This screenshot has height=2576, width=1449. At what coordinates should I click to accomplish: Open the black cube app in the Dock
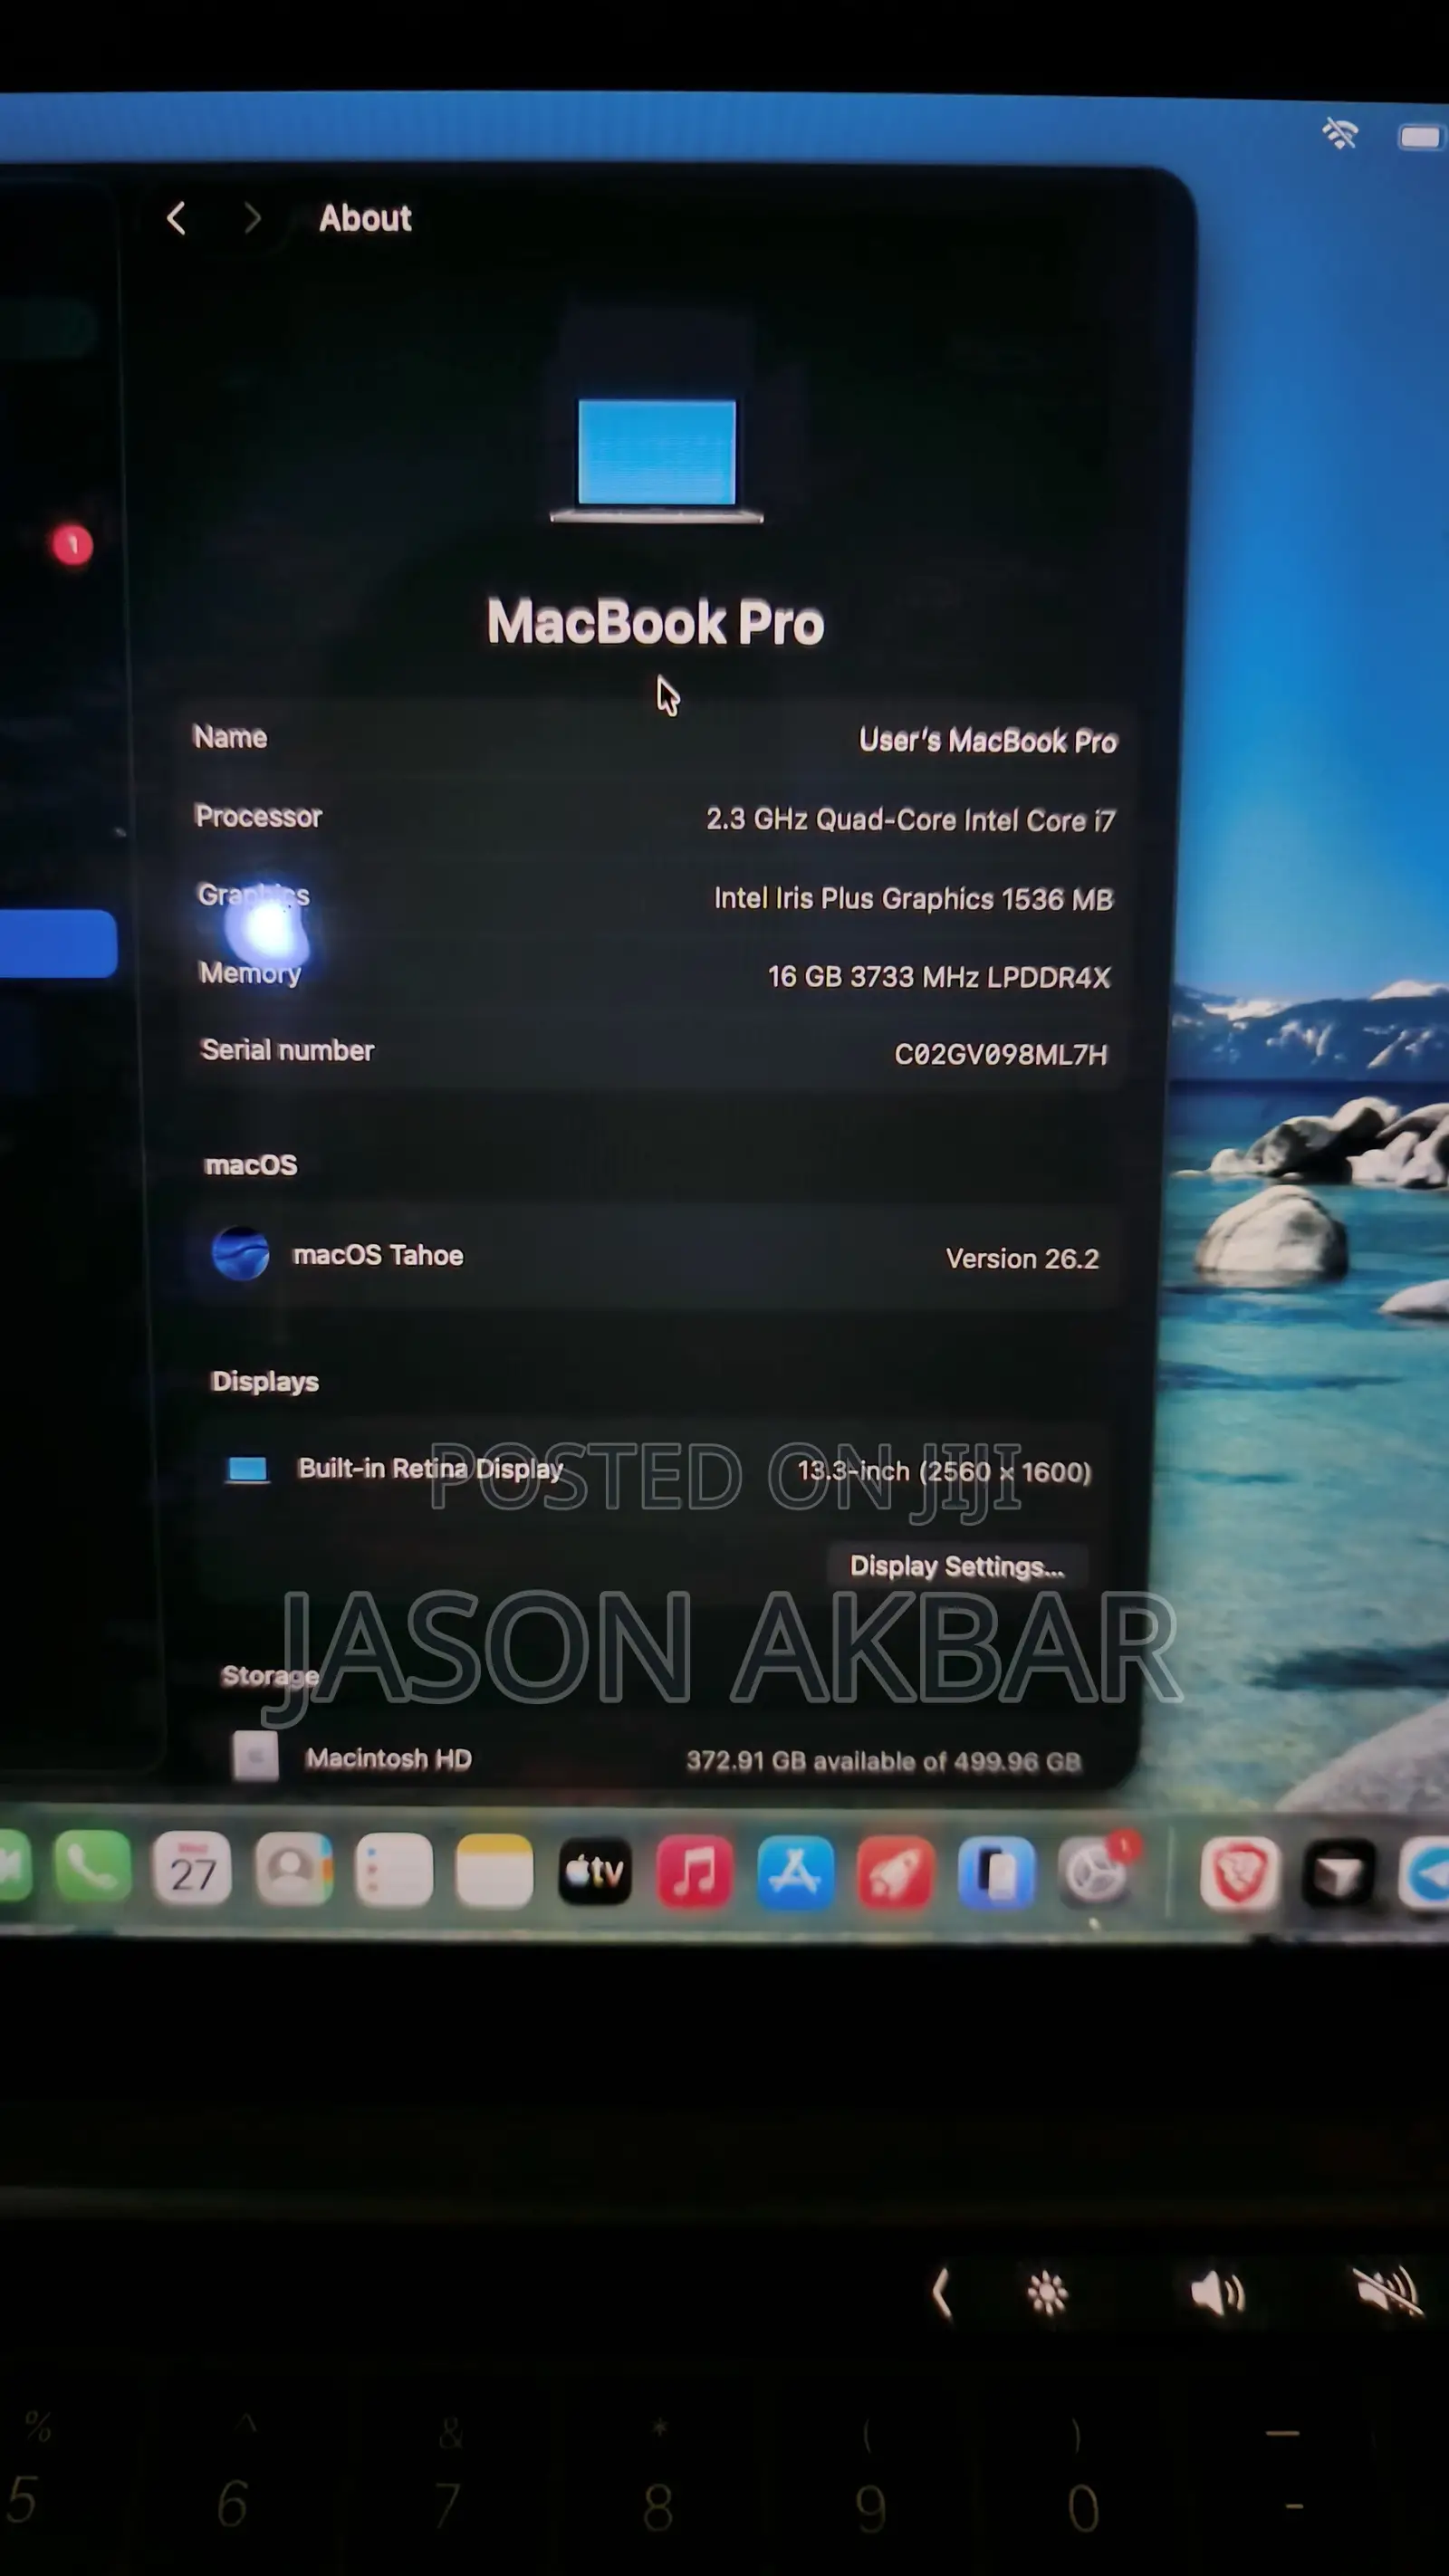[x=1340, y=1875]
